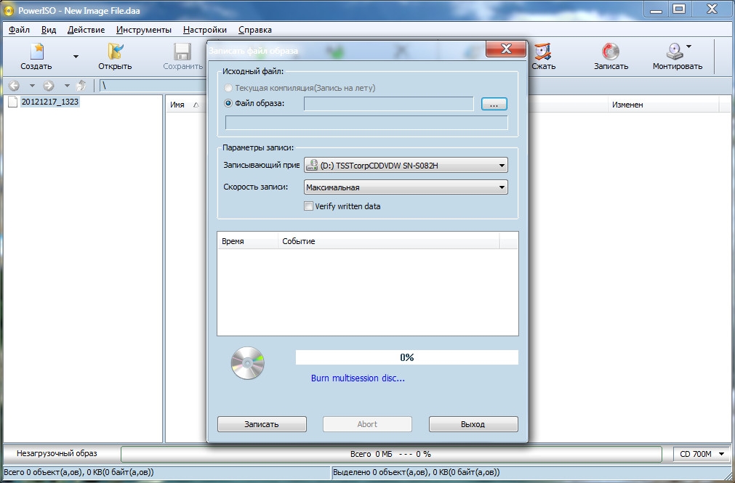
Task: Click the Событие column header in log
Action: (x=389, y=241)
